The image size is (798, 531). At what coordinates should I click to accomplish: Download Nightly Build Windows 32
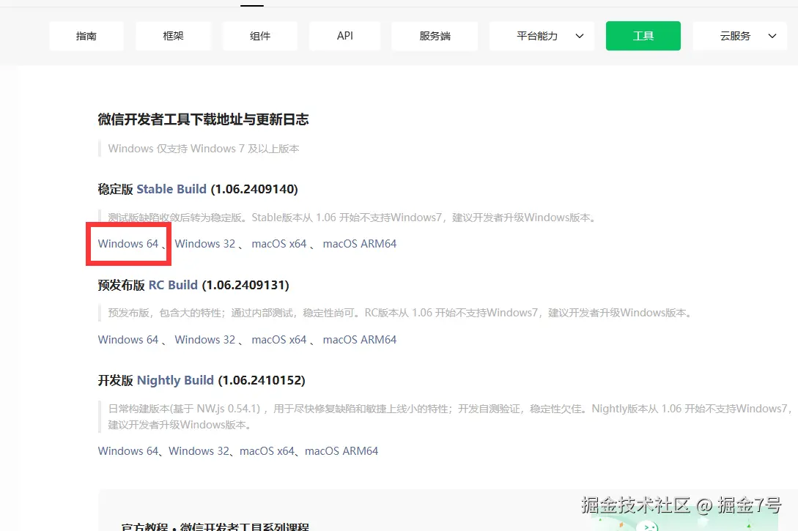pos(199,451)
